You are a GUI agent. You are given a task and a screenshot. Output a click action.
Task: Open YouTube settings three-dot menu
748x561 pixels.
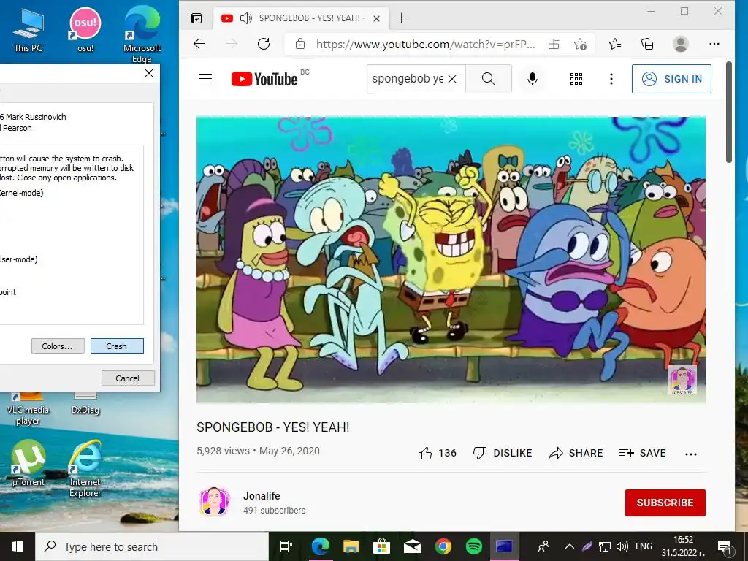611,79
